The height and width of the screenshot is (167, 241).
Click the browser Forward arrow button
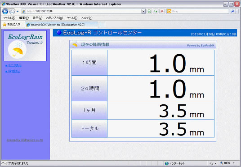[x=12, y=11]
